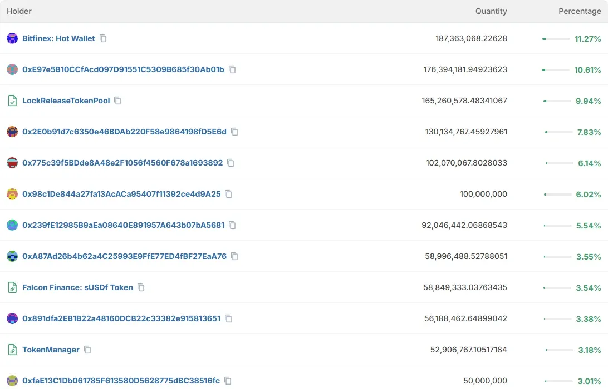Select quantity 100,000,000
This screenshot has width=608, height=389.
click(483, 194)
